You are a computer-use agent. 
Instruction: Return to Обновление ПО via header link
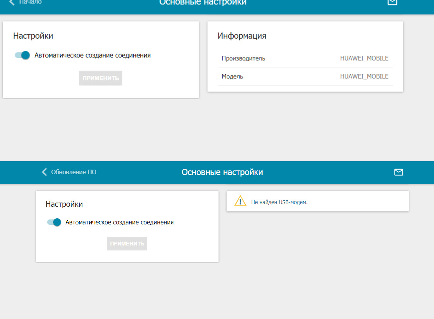point(74,172)
